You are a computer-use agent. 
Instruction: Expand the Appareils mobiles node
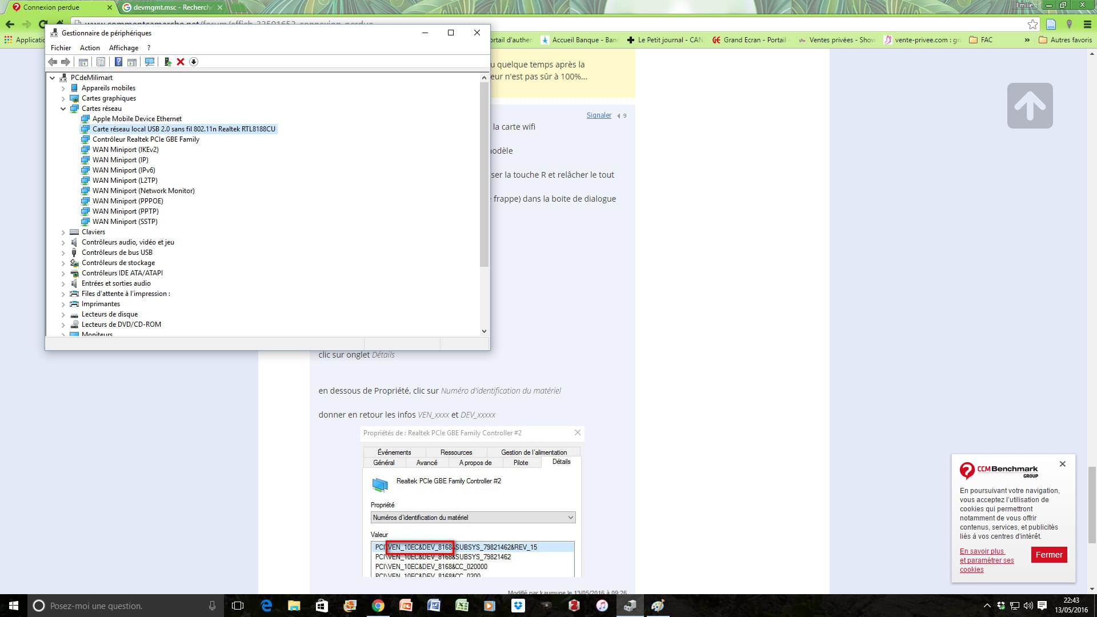click(63, 88)
